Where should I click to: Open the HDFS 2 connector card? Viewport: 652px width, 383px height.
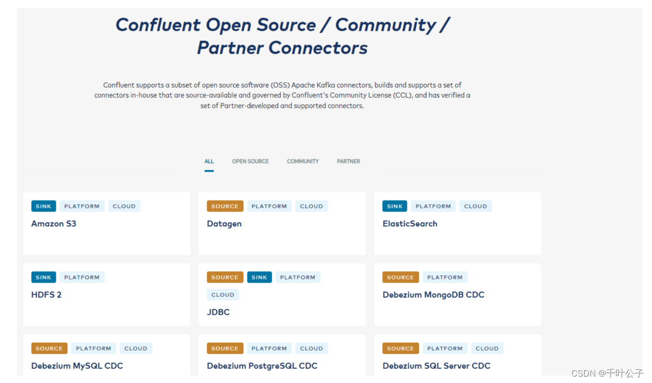click(x=107, y=294)
